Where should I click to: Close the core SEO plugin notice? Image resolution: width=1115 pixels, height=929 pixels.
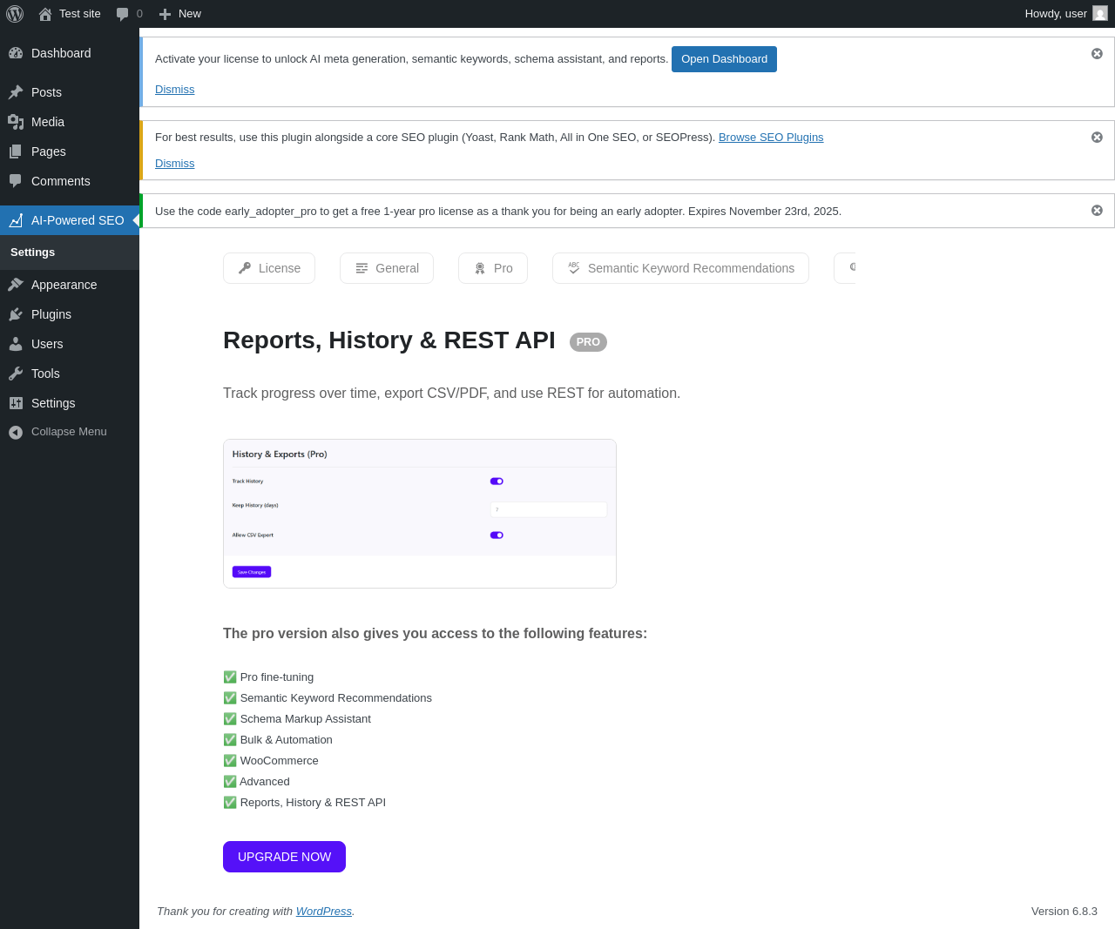[1097, 138]
